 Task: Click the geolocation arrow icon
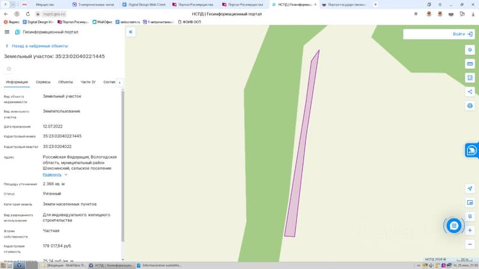[x=470, y=189]
